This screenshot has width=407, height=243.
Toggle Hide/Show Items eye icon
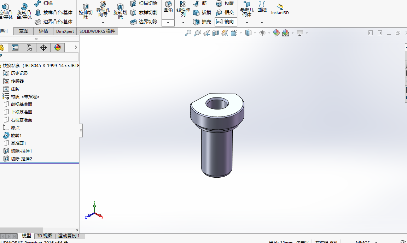(262, 33)
